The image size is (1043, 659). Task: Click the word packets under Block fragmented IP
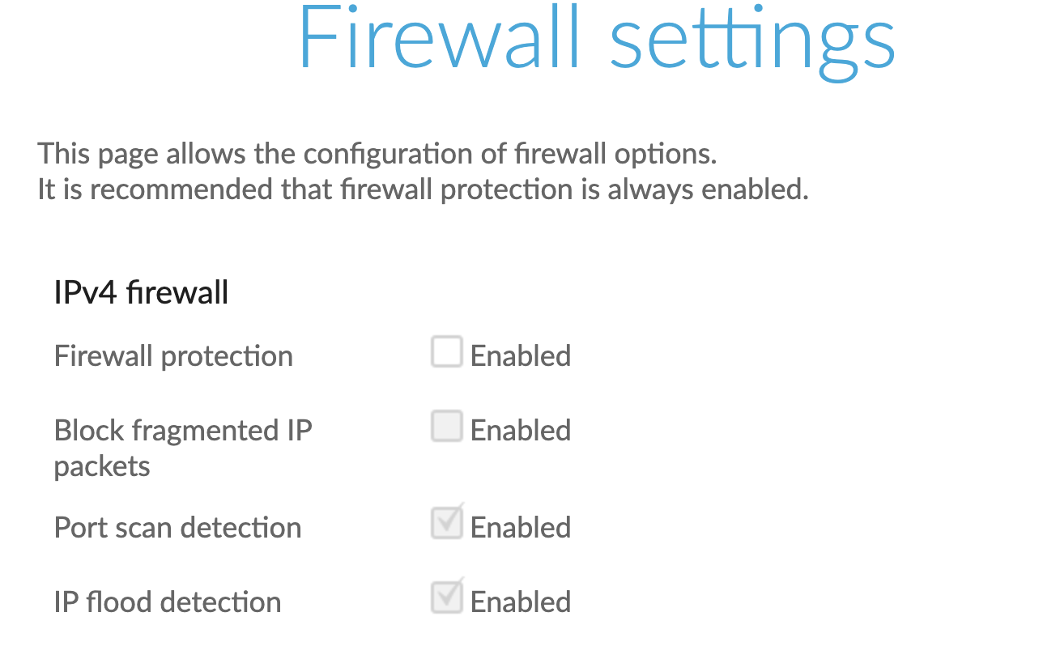point(102,467)
